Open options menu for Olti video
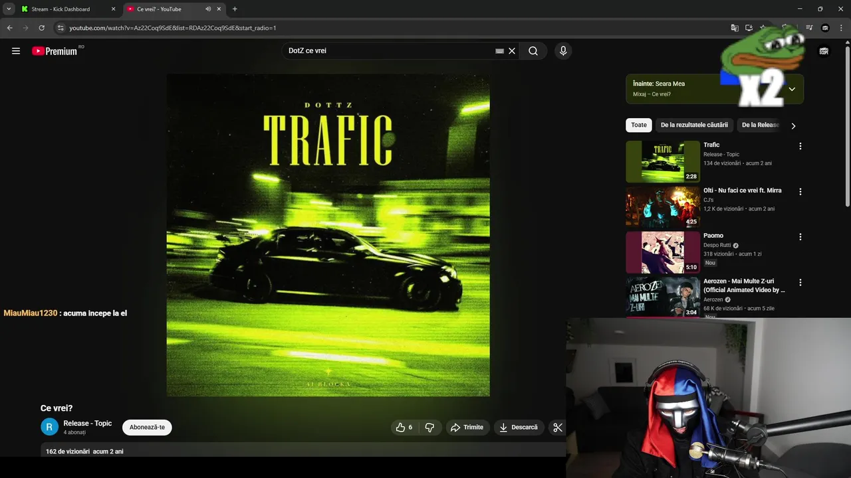 click(800, 192)
